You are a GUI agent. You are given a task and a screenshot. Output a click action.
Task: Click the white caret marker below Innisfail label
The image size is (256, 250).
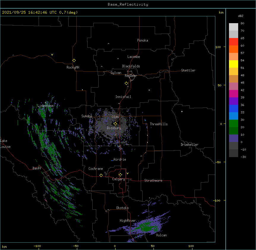(x=119, y=103)
